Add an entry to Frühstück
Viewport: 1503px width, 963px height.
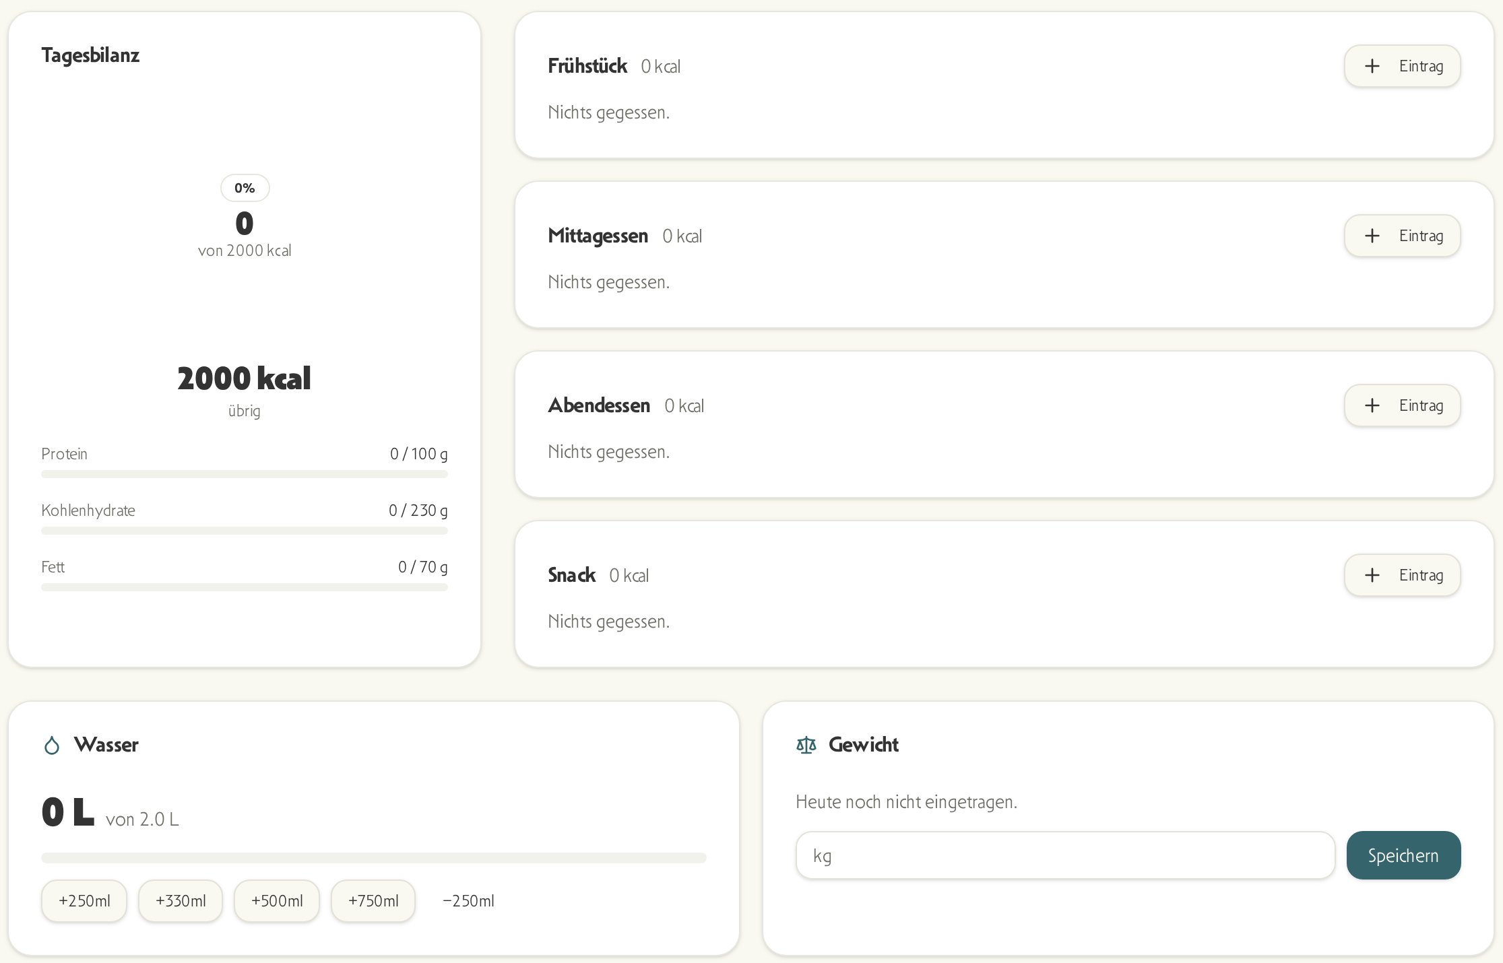pos(1402,66)
